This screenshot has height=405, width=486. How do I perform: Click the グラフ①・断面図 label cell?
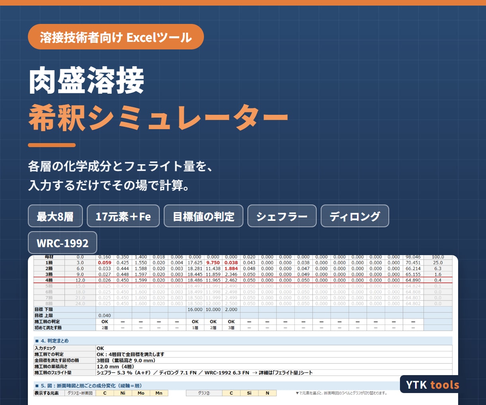click(80, 393)
